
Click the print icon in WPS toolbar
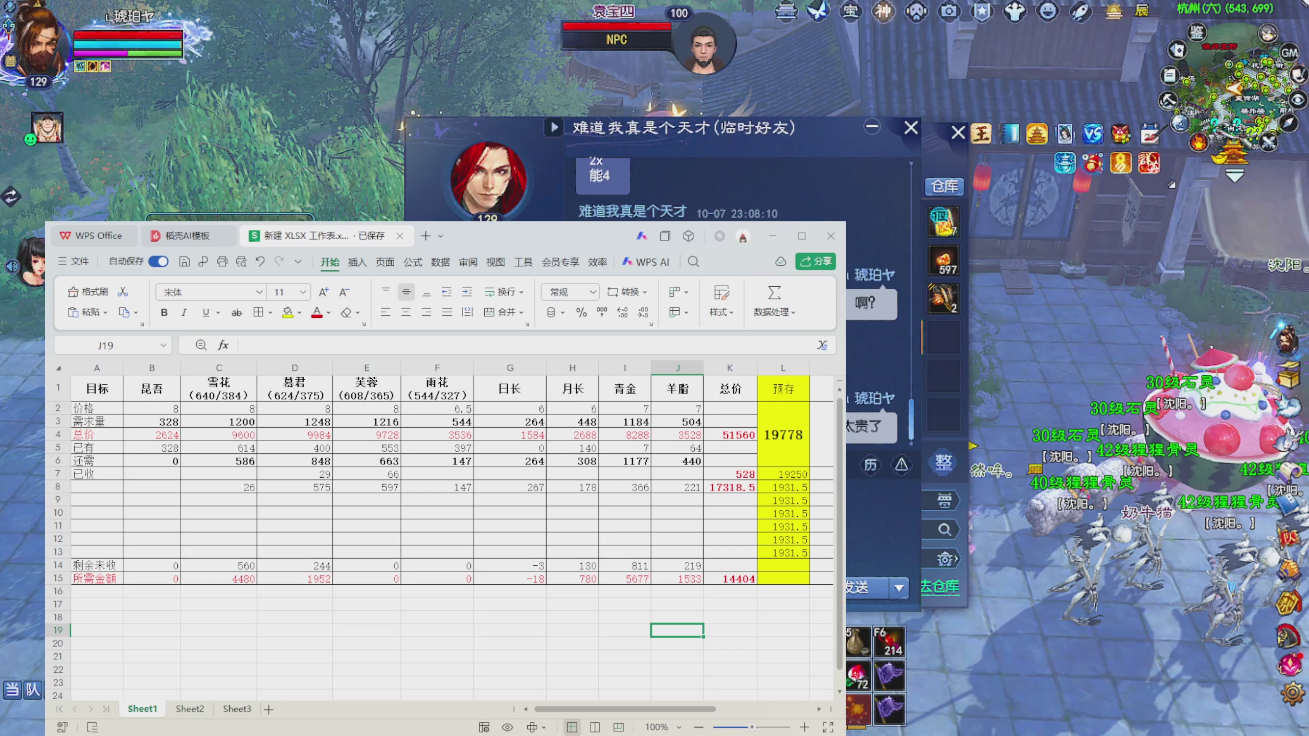[222, 262]
